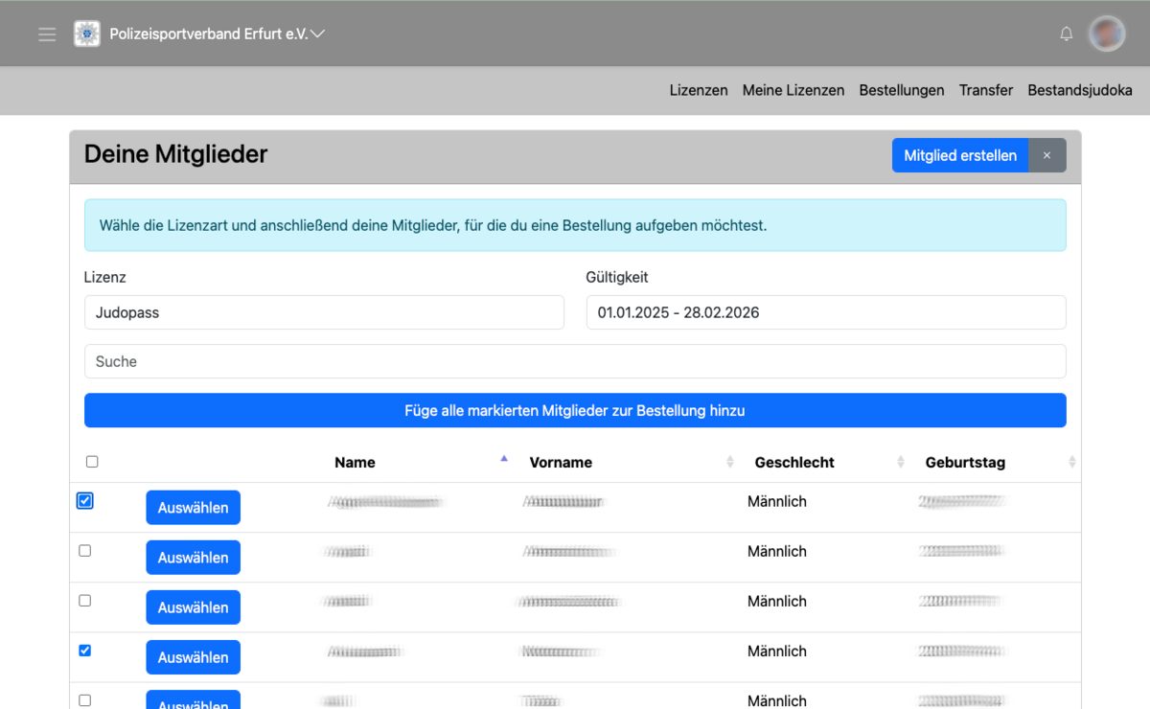Open the notifications bell

1066,34
